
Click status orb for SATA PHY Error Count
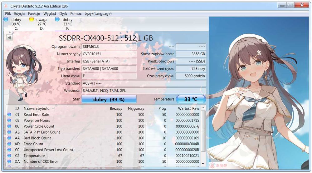click(x=9, y=132)
